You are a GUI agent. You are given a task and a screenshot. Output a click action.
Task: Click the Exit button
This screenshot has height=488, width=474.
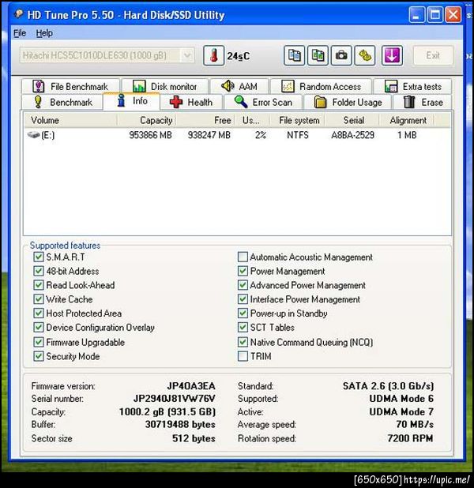pyautogui.click(x=433, y=56)
